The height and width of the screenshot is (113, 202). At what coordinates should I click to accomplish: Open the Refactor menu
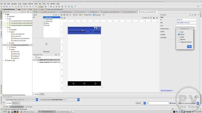tap(31, 4)
